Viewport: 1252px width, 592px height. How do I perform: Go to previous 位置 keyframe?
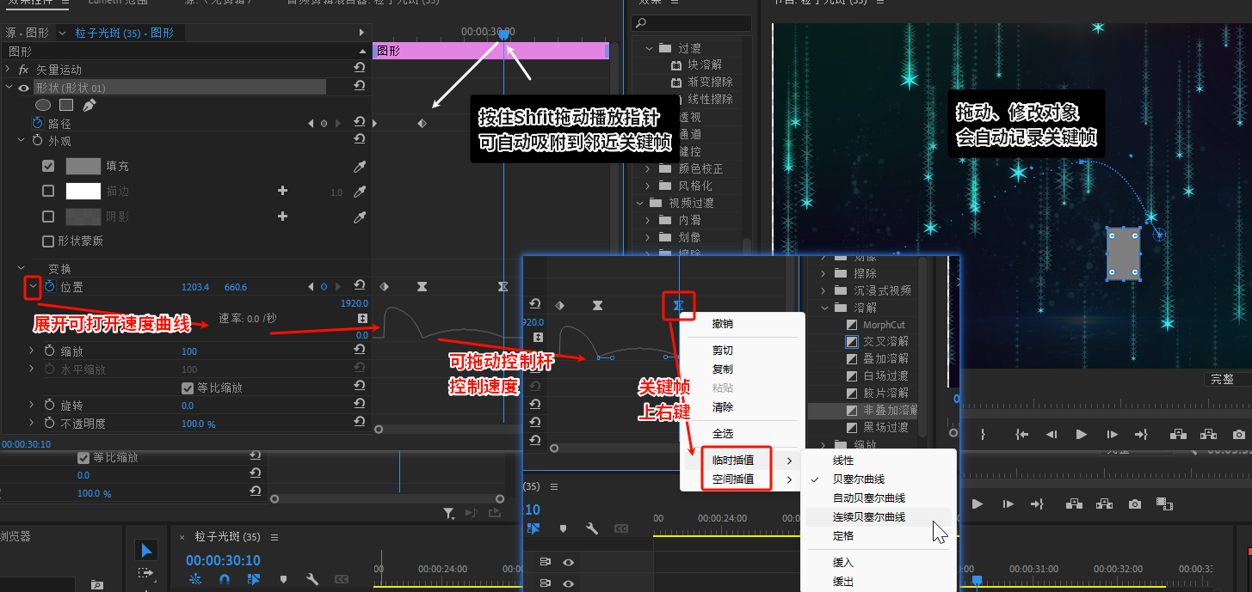(x=311, y=287)
